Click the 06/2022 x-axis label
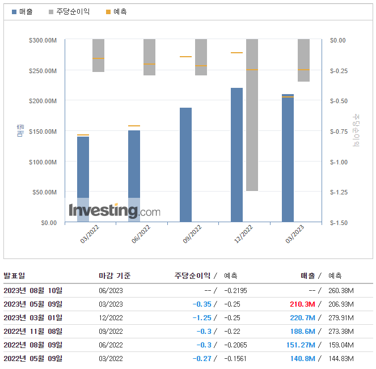The height and width of the screenshot is (369, 376). (141, 234)
